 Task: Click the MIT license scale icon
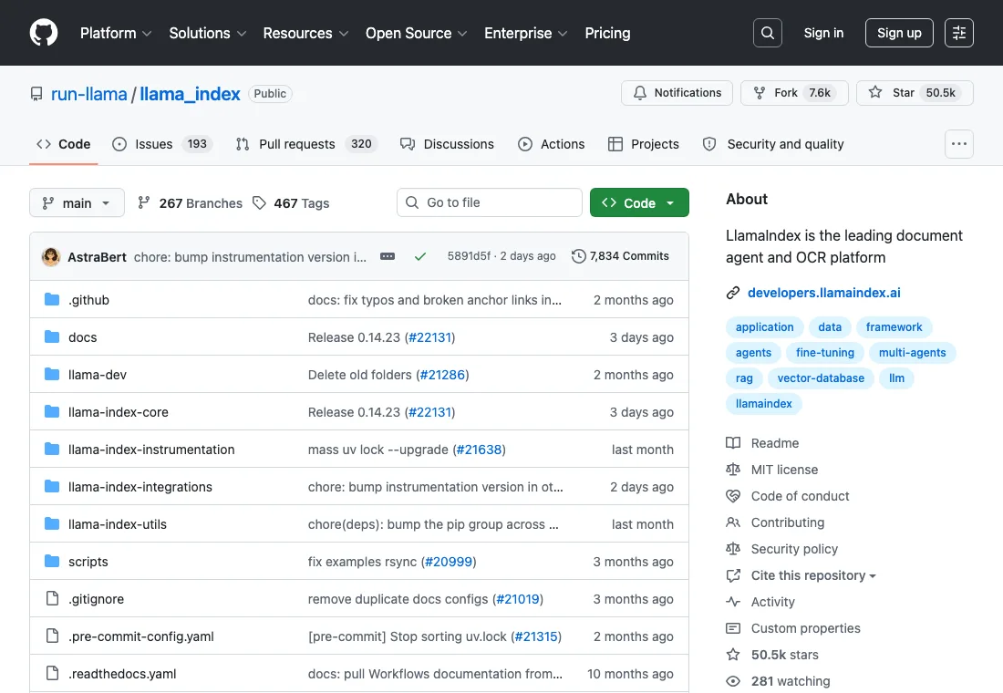(x=733, y=469)
